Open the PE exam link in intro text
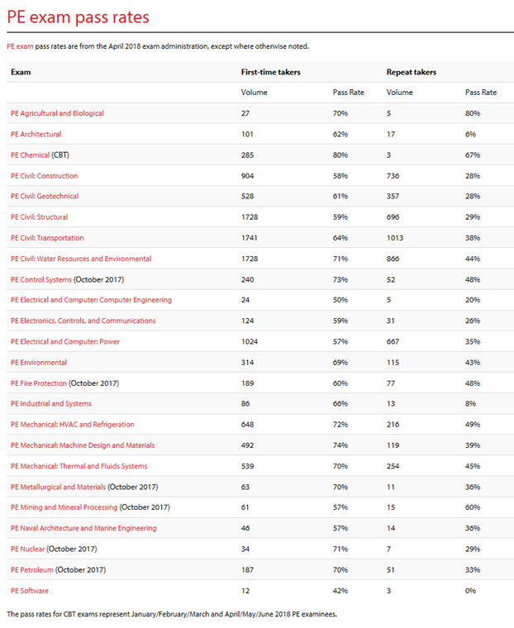 pos(19,46)
